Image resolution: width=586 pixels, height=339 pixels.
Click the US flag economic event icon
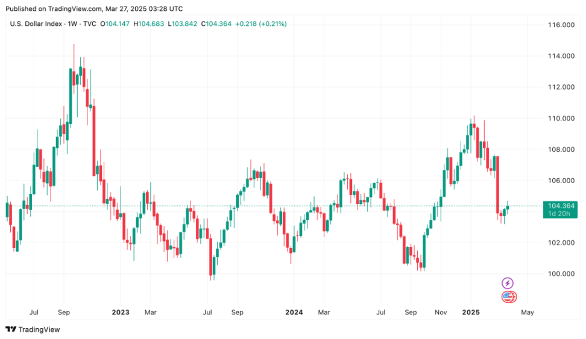click(x=508, y=297)
